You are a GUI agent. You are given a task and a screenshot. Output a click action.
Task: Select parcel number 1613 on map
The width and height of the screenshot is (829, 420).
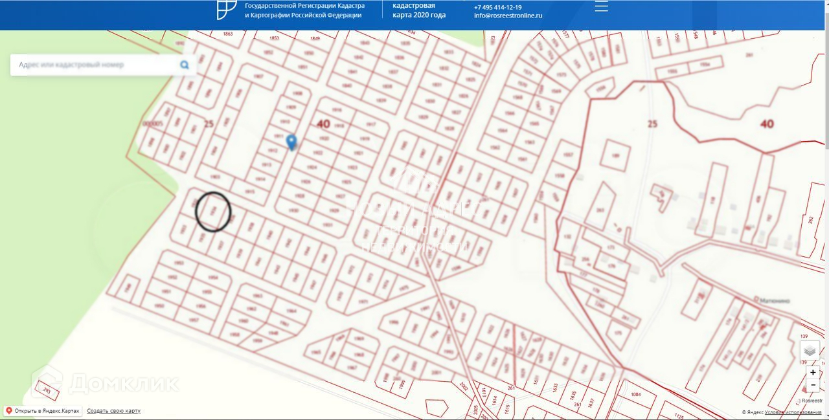click(483, 393)
